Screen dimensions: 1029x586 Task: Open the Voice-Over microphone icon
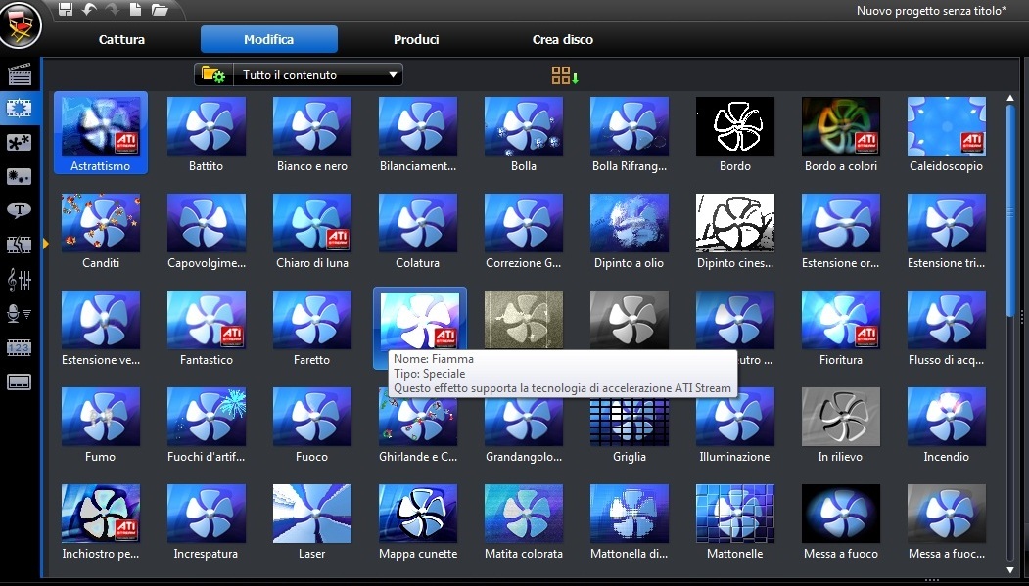20,314
